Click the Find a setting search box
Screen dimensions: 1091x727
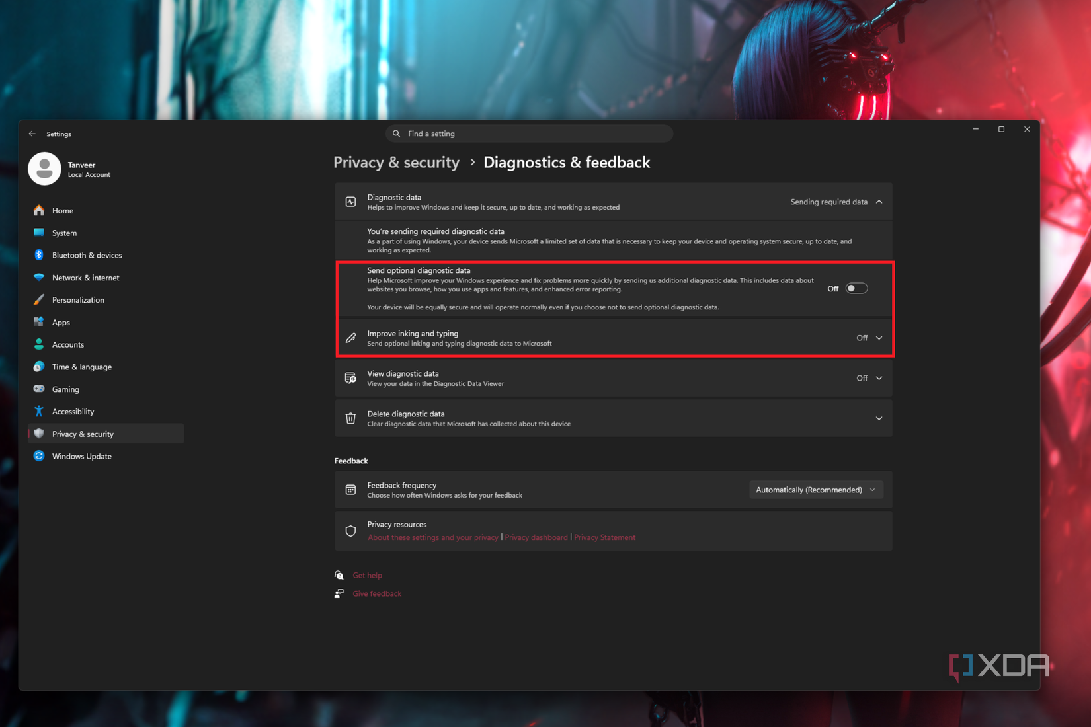(529, 134)
